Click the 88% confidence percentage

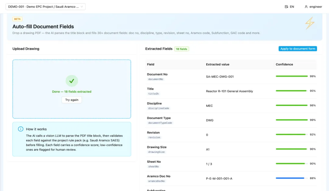coord(313,178)
